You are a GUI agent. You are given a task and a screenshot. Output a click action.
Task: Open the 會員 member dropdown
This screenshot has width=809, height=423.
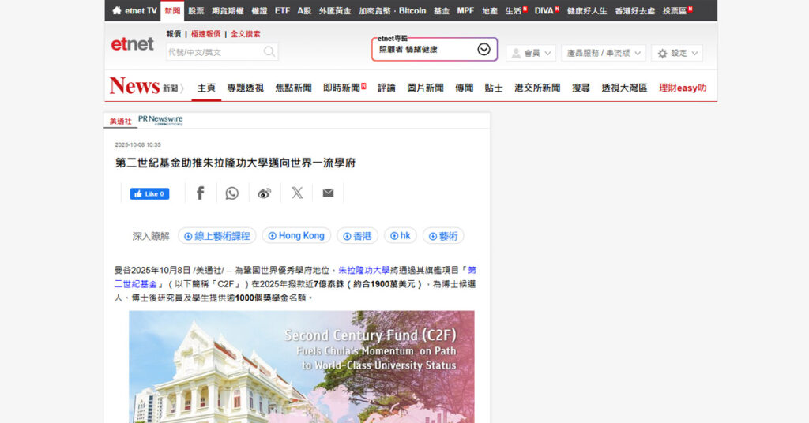[x=531, y=53]
